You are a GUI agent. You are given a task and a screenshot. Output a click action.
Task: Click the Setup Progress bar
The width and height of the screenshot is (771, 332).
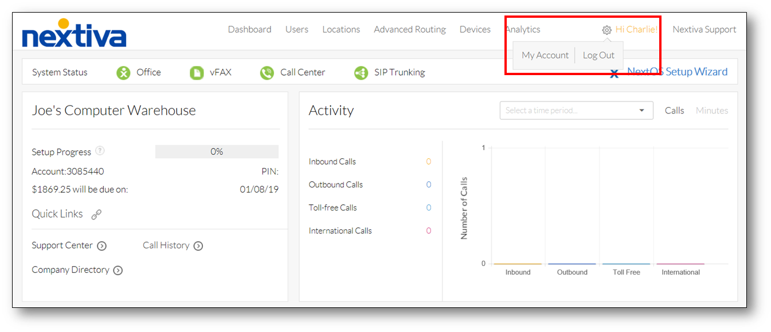[x=217, y=151]
